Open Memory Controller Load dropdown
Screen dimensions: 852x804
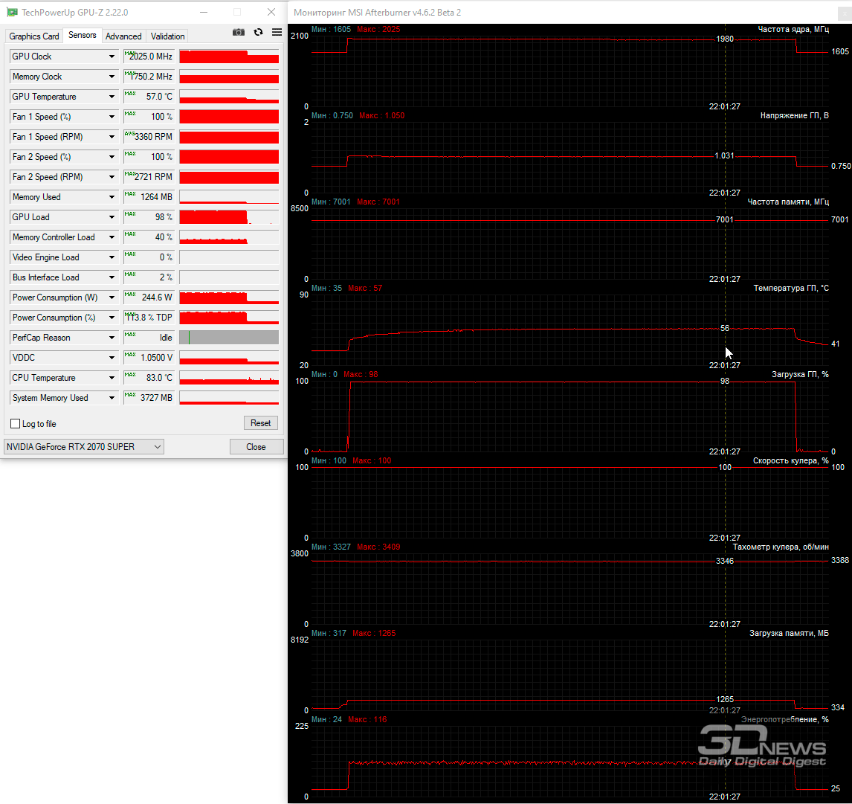click(x=112, y=237)
